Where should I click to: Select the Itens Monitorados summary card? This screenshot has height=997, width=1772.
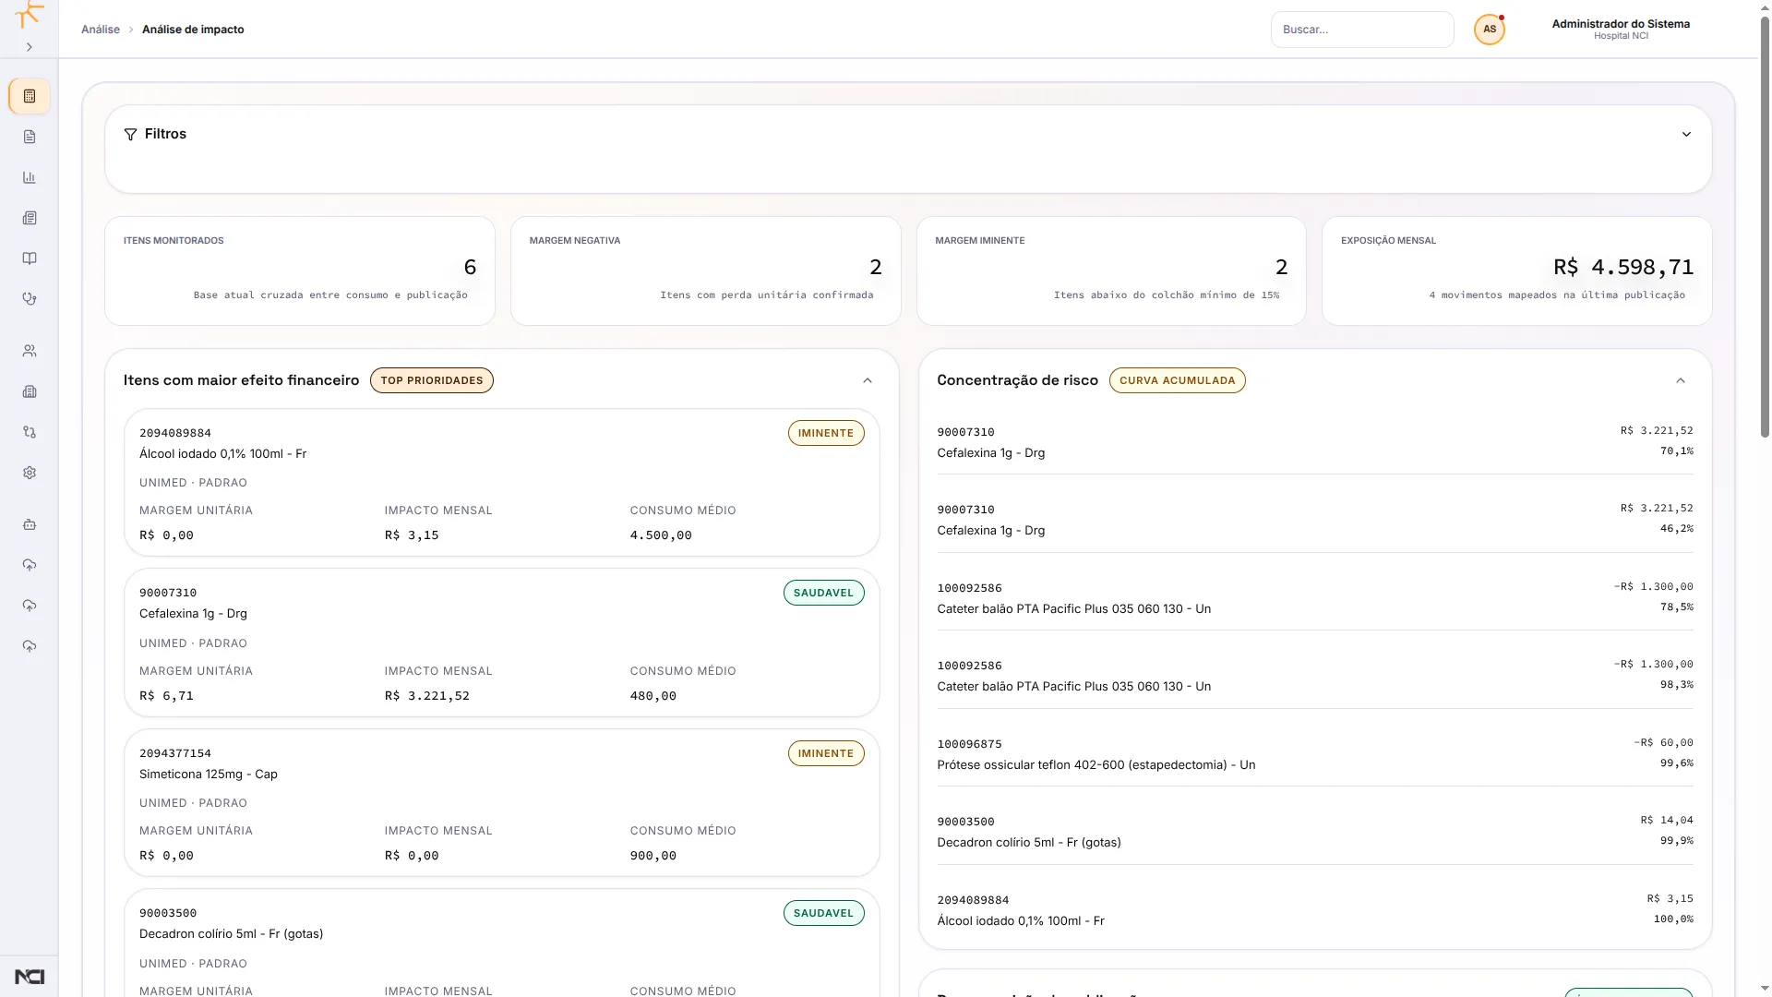tap(300, 270)
